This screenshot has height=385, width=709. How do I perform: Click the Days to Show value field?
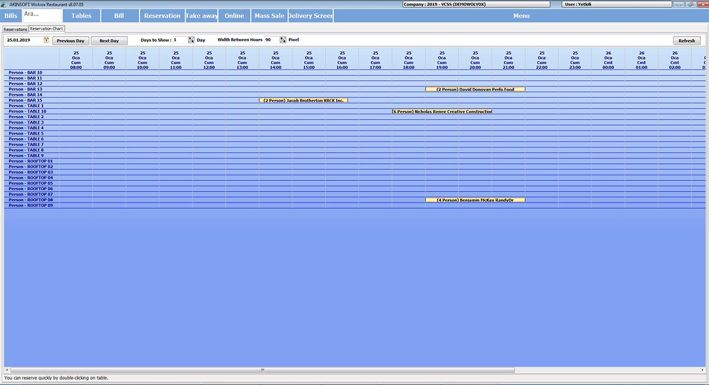point(180,40)
